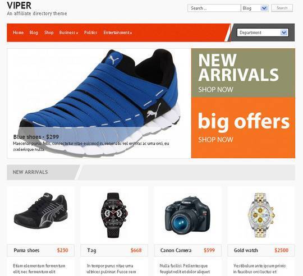Click the black Puma shoes thumbnail
303x276 pixels.
41,210
